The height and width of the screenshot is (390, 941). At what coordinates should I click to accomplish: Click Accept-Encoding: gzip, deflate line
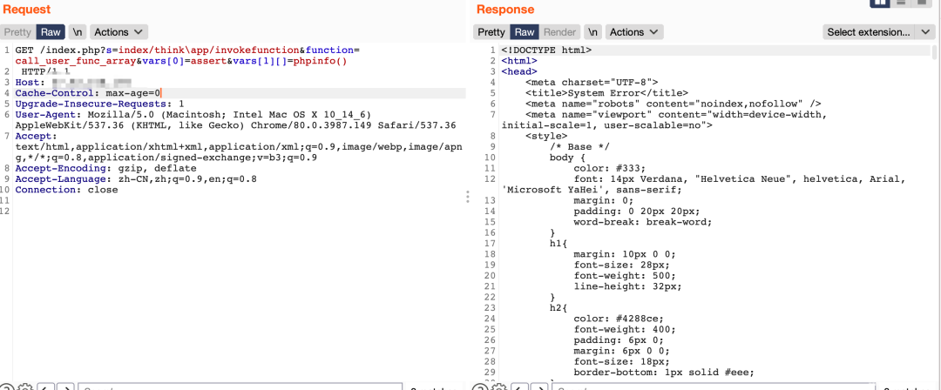(105, 169)
